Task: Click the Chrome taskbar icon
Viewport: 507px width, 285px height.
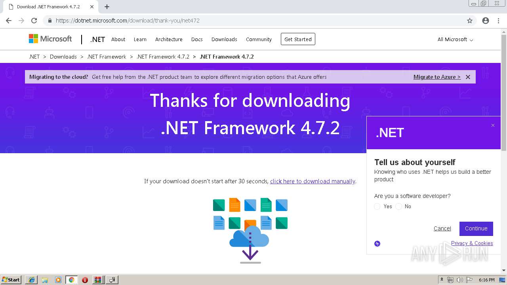Action: coord(71,280)
